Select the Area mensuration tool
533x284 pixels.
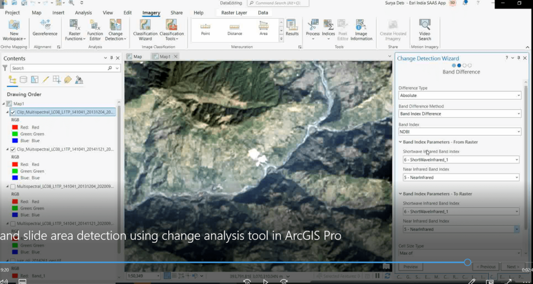click(263, 29)
